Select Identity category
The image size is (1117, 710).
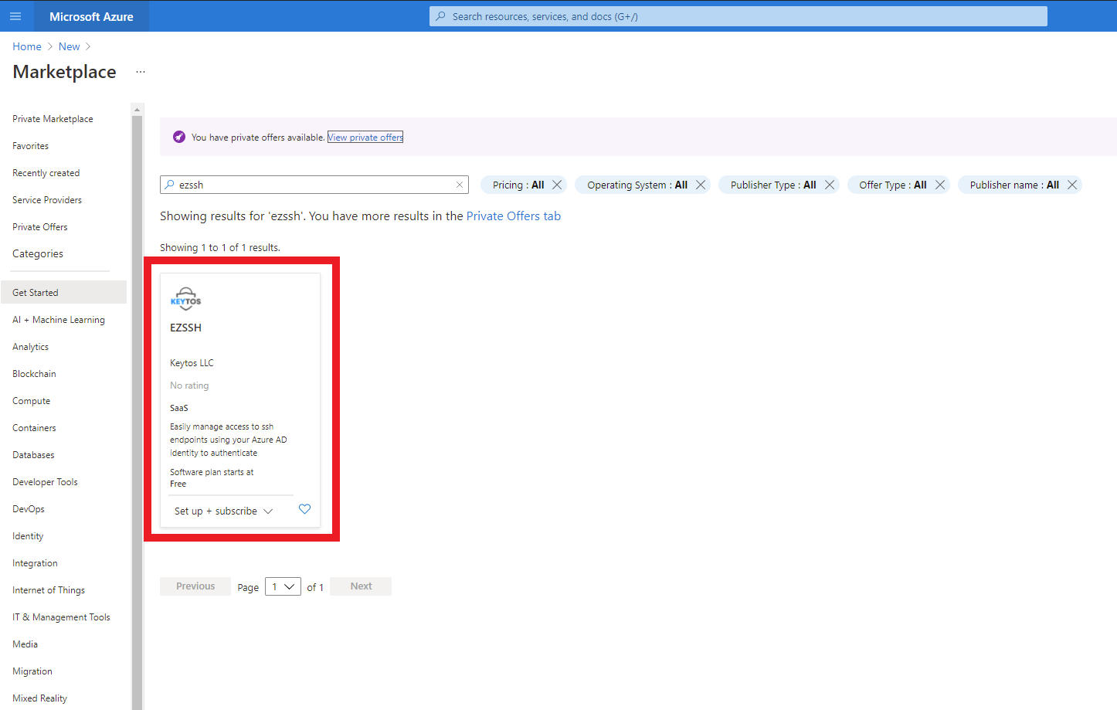click(x=28, y=536)
